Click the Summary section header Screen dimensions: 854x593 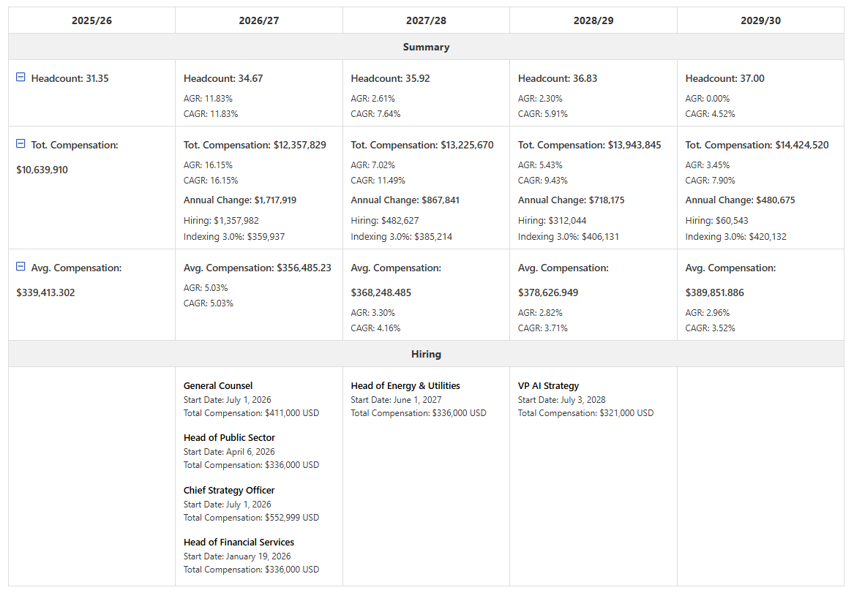coord(426,47)
